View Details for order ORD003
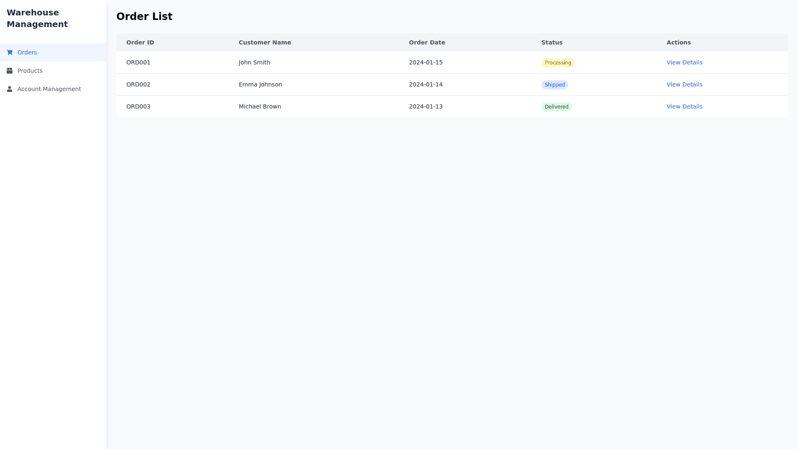798x449 pixels. pos(684,106)
